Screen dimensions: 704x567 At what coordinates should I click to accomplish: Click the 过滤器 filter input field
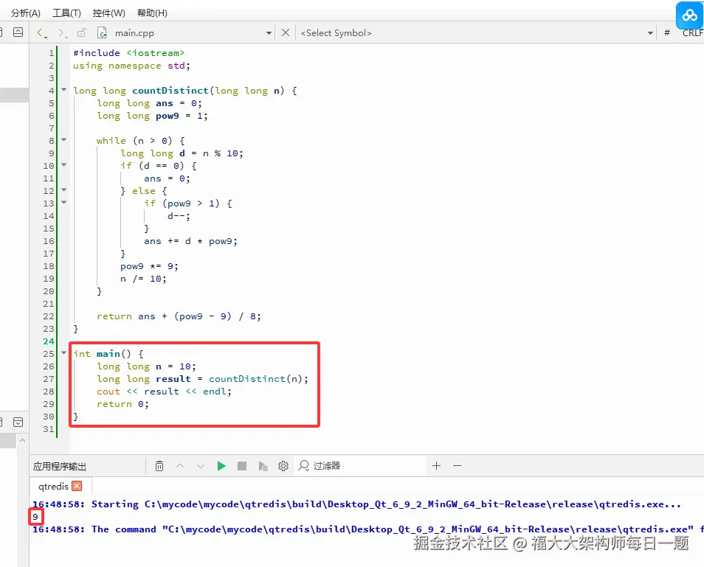(360, 466)
